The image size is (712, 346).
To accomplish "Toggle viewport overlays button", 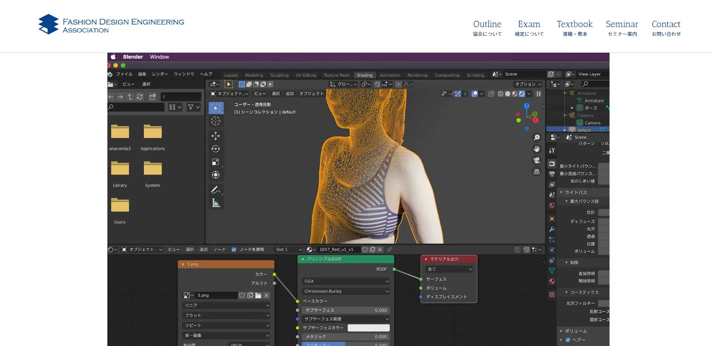I will (x=475, y=94).
